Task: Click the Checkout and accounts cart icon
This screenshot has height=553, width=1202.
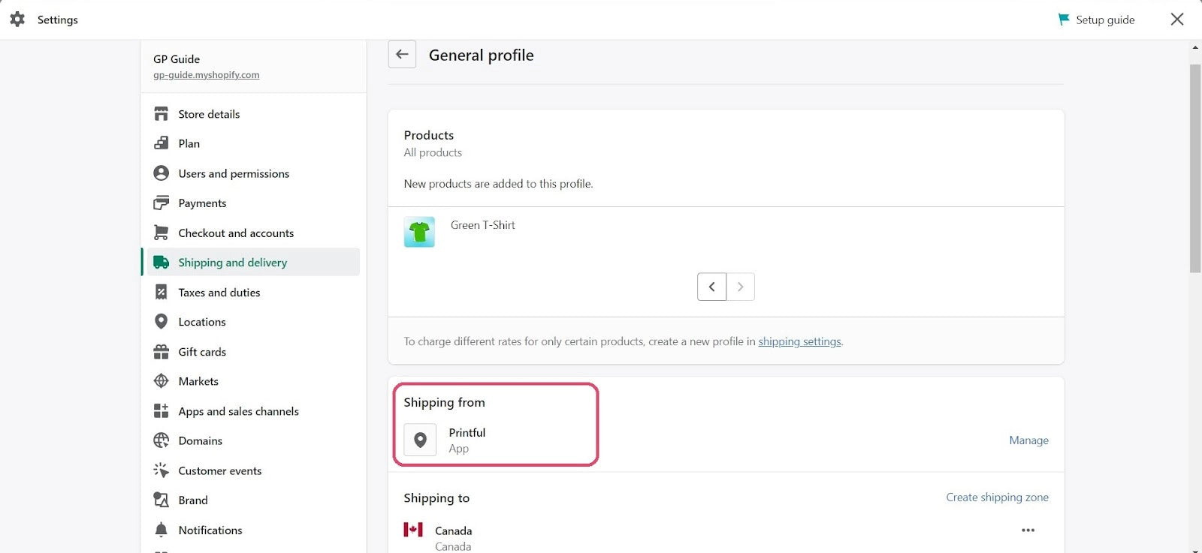Action: (161, 233)
